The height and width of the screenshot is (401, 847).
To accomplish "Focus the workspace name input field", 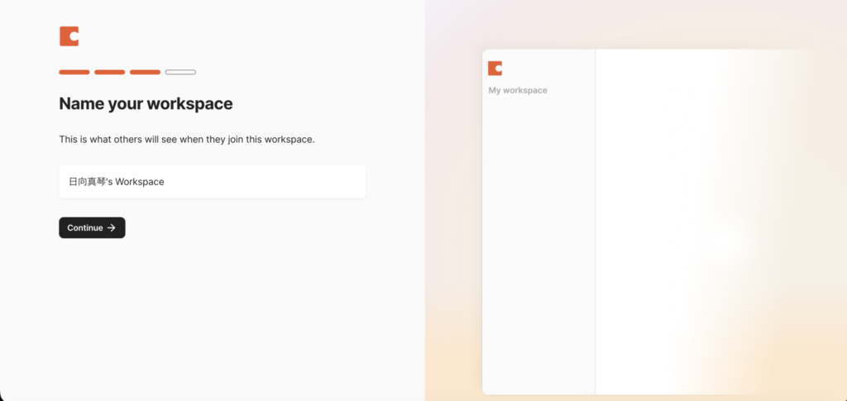I will pos(265,182).
